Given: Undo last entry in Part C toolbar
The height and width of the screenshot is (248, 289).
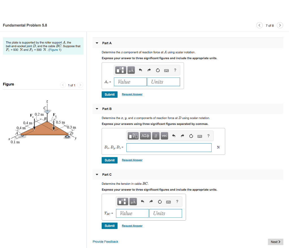Looking at the screenshot, I should coord(143,201).
